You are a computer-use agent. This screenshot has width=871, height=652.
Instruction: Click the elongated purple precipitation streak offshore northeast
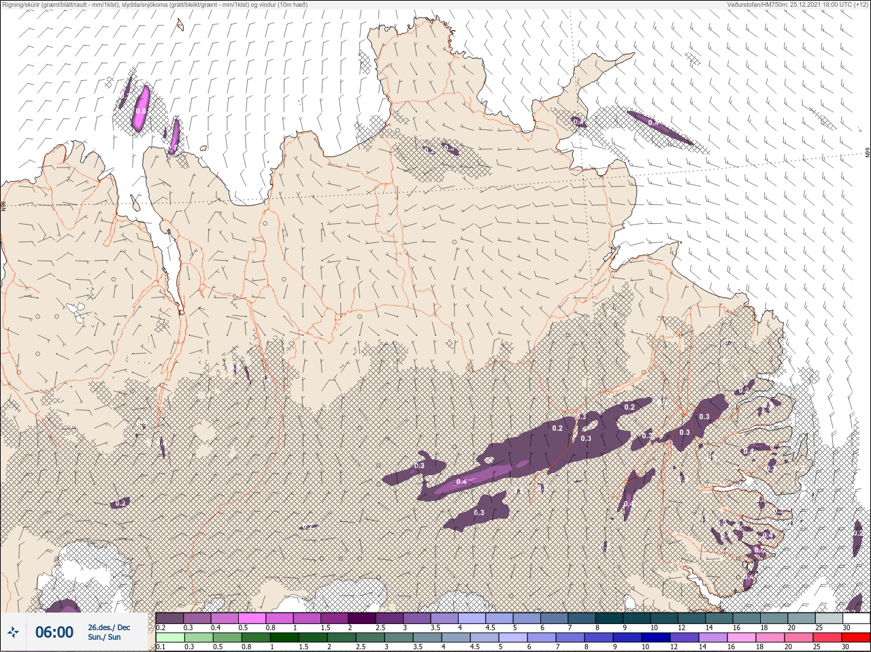(659, 127)
